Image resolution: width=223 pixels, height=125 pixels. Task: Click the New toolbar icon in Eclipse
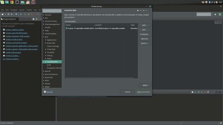click(2, 14)
